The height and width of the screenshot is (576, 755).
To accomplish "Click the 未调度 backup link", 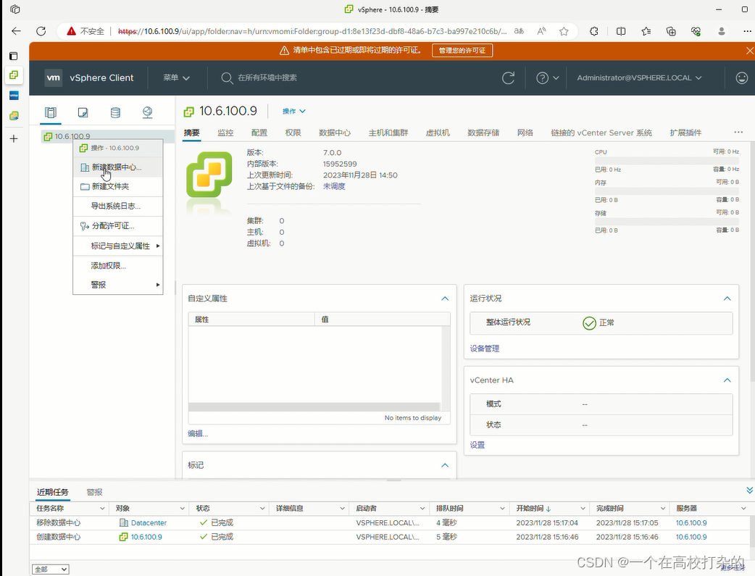I will pos(334,186).
